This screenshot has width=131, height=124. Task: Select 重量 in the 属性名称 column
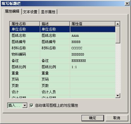tap(25, 73)
